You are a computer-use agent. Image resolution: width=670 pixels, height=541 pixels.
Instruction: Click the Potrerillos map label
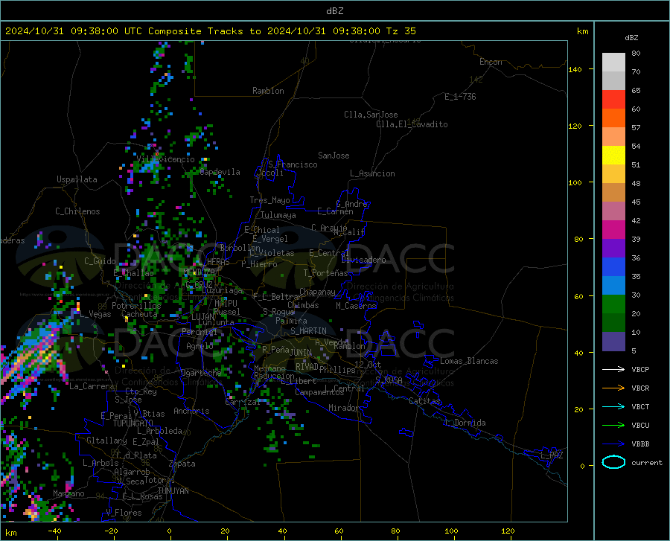click(x=136, y=306)
